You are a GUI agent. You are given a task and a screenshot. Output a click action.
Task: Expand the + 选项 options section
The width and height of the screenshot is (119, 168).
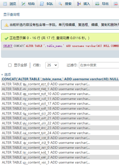coord(6,75)
